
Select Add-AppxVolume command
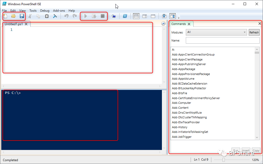[x=183, y=79]
